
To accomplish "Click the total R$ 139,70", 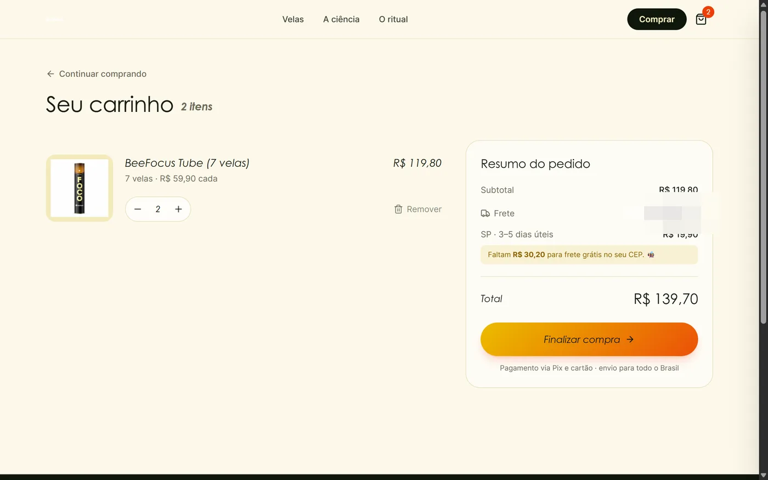I will pyautogui.click(x=666, y=298).
